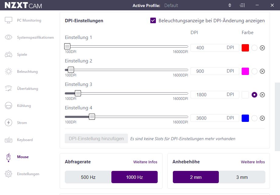Enable the radio button beside Einstellung 4
280x195 pixels.
coord(254,118)
